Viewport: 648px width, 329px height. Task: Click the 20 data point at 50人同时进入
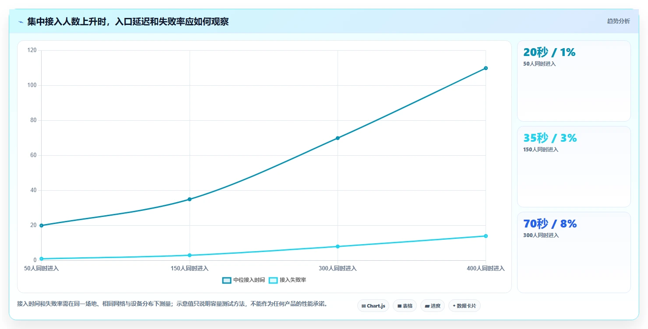coord(42,225)
